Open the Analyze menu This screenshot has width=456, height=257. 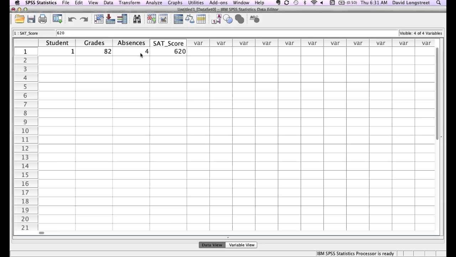154,3
